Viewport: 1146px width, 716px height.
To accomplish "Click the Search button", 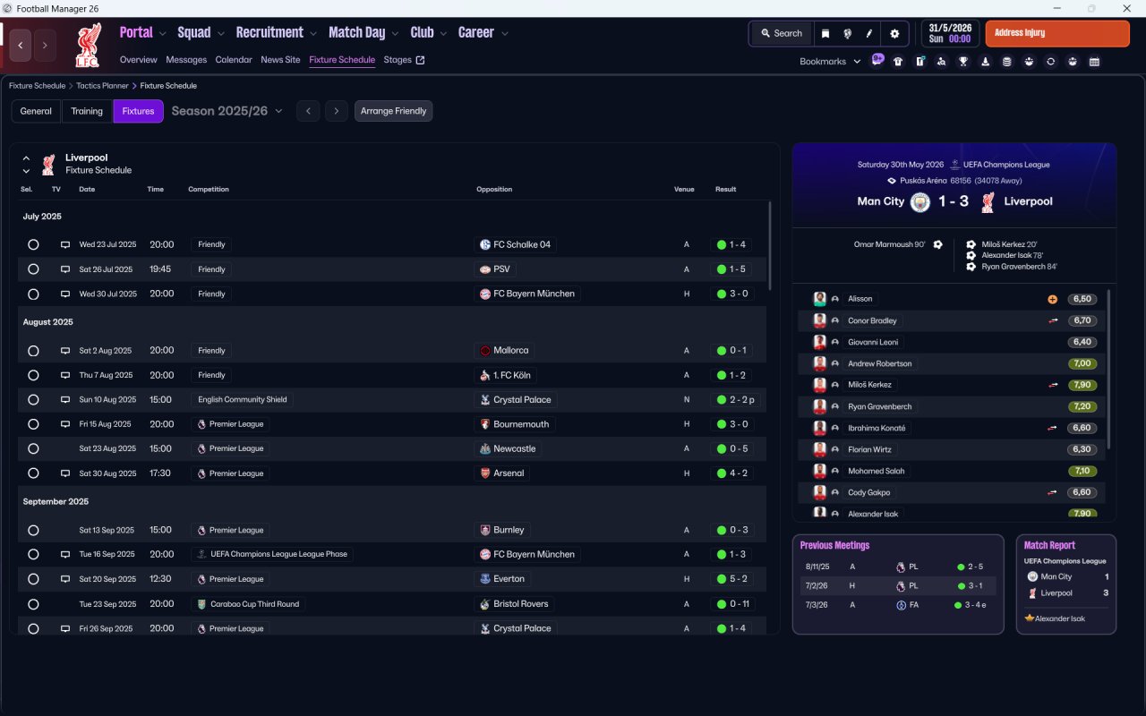I will (x=782, y=34).
